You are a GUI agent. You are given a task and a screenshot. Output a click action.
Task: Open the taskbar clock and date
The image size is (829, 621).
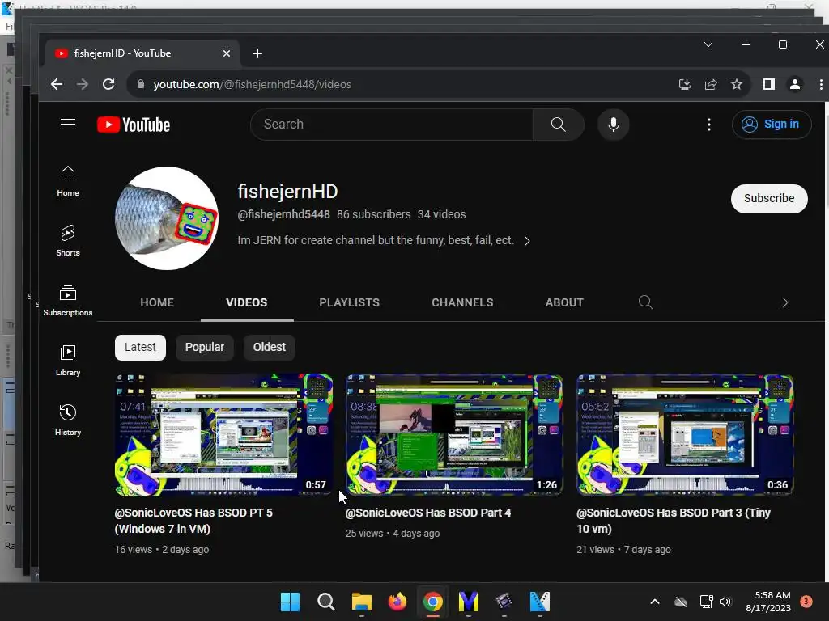[x=768, y=602]
